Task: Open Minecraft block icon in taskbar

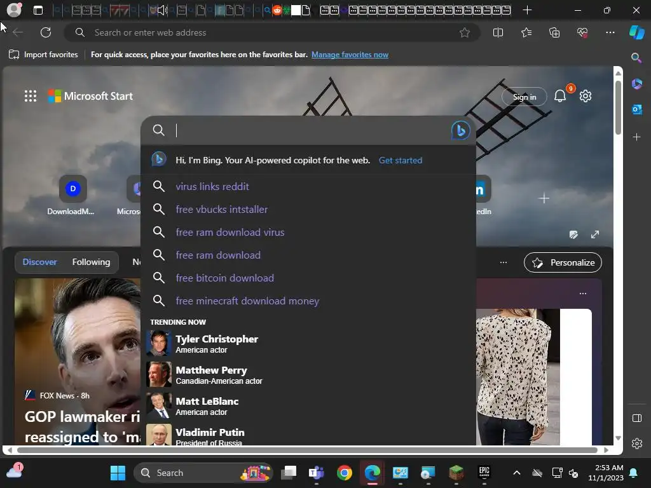Action: pos(456,473)
